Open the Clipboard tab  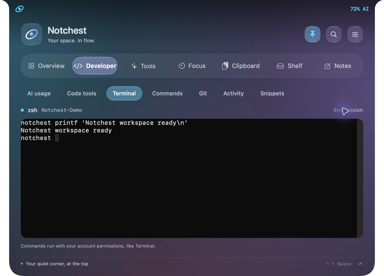(241, 66)
